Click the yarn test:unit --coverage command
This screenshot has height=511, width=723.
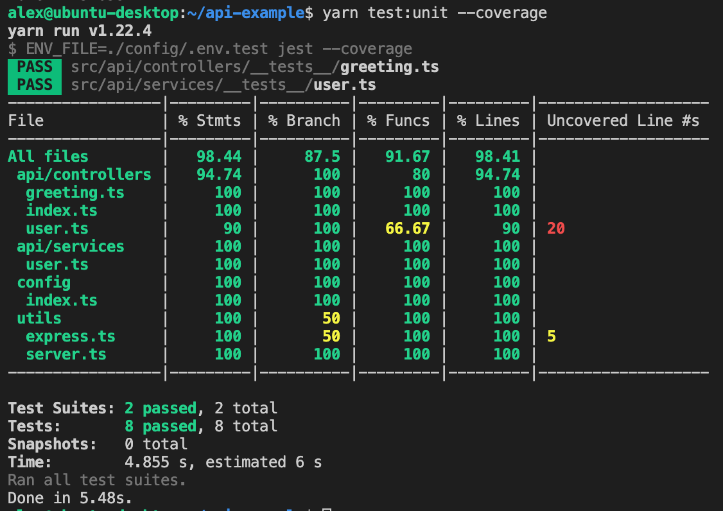[435, 13]
